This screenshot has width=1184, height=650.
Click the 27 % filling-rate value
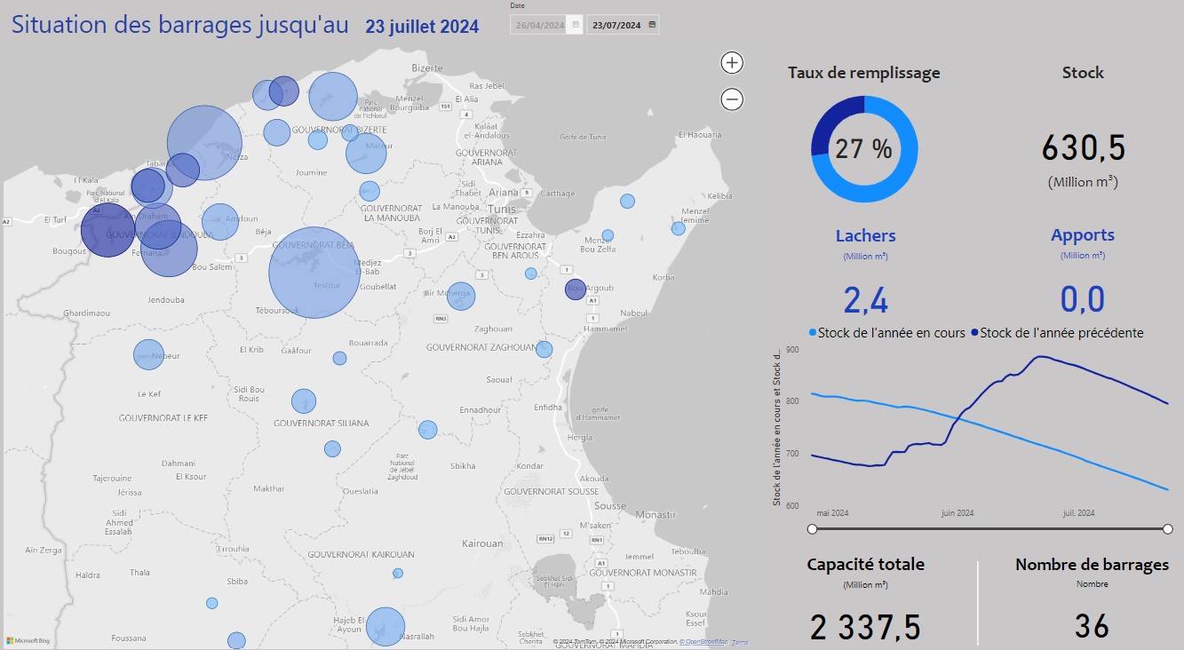[863, 149]
